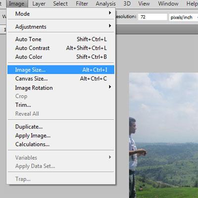Click the landscape photo on canvas
Viewport: 198px width, 198px height.
point(163,135)
